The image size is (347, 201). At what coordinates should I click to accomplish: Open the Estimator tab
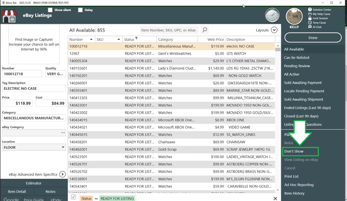[34, 183]
